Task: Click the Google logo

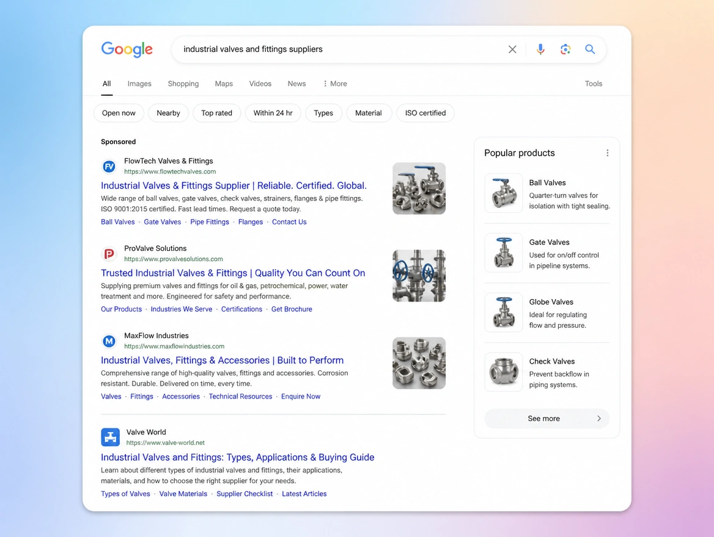Action: coord(127,49)
